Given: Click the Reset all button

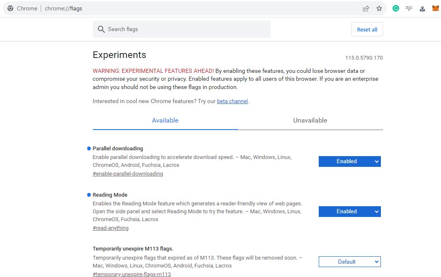Looking at the screenshot, I should point(367,29).
